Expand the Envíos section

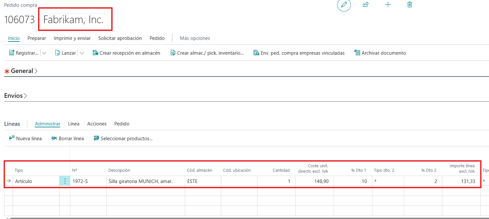(x=16, y=96)
